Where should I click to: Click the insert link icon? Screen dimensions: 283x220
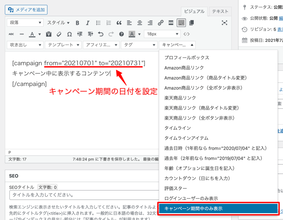pyautogui.click(x=161, y=23)
